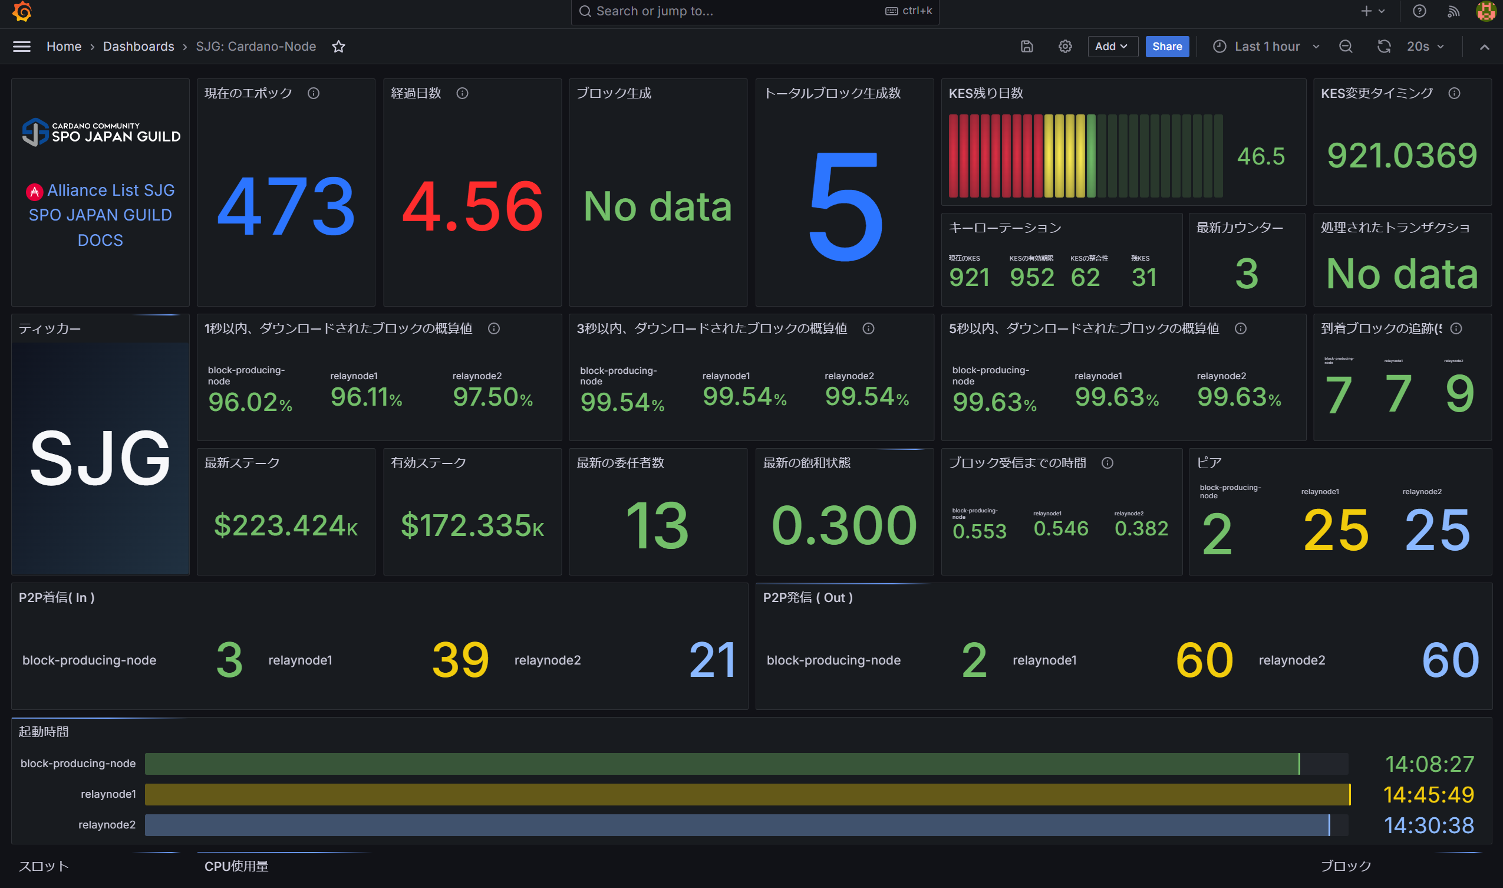The height and width of the screenshot is (888, 1503).
Task: Show info for 1秒以内 block download panel
Action: click(x=494, y=328)
